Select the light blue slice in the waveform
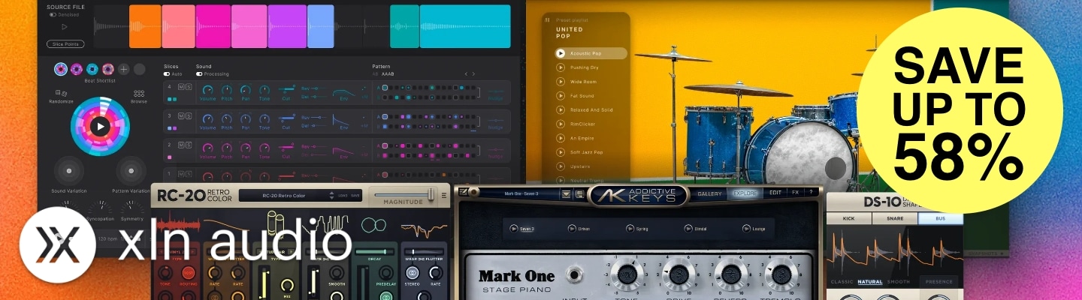 tap(321, 27)
